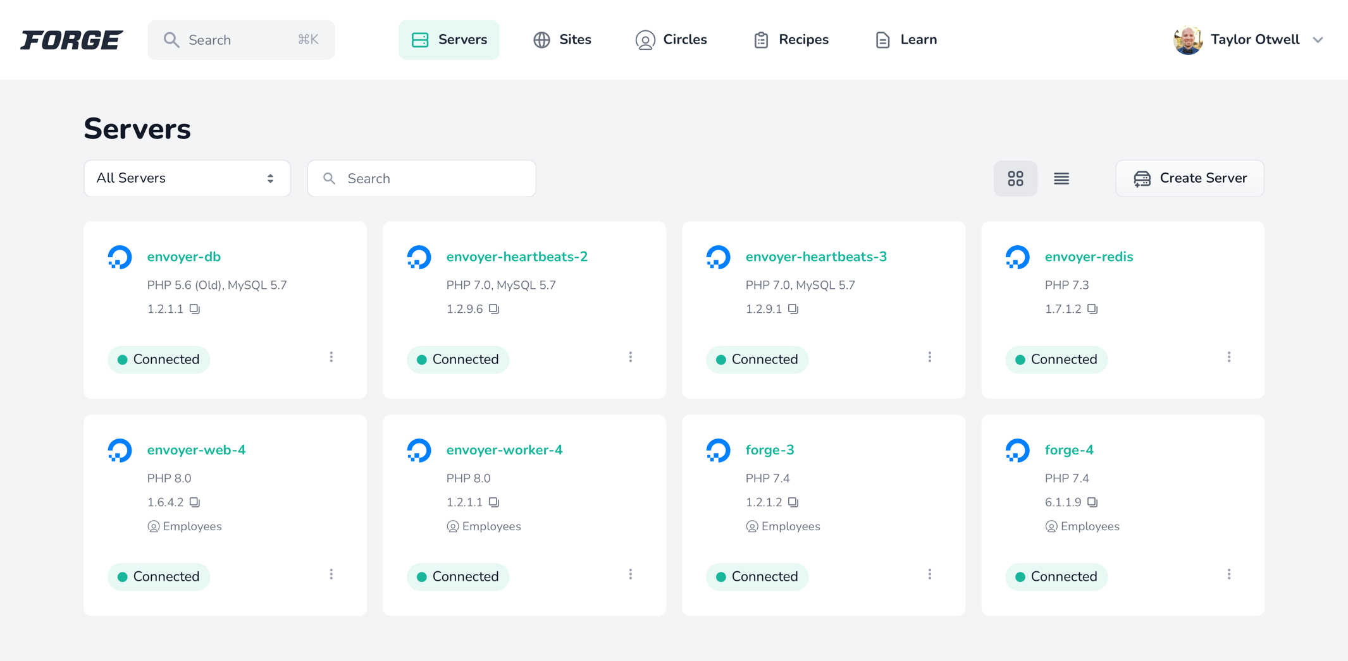Click the DigitalOcean icon on envoyer-web-4 card
The height and width of the screenshot is (661, 1348).
coord(120,451)
